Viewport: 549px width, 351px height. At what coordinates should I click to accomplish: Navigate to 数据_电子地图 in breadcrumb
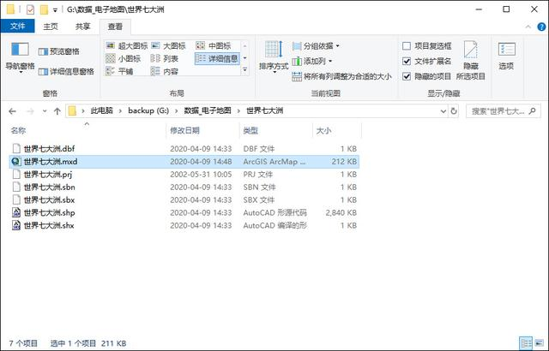208,111
